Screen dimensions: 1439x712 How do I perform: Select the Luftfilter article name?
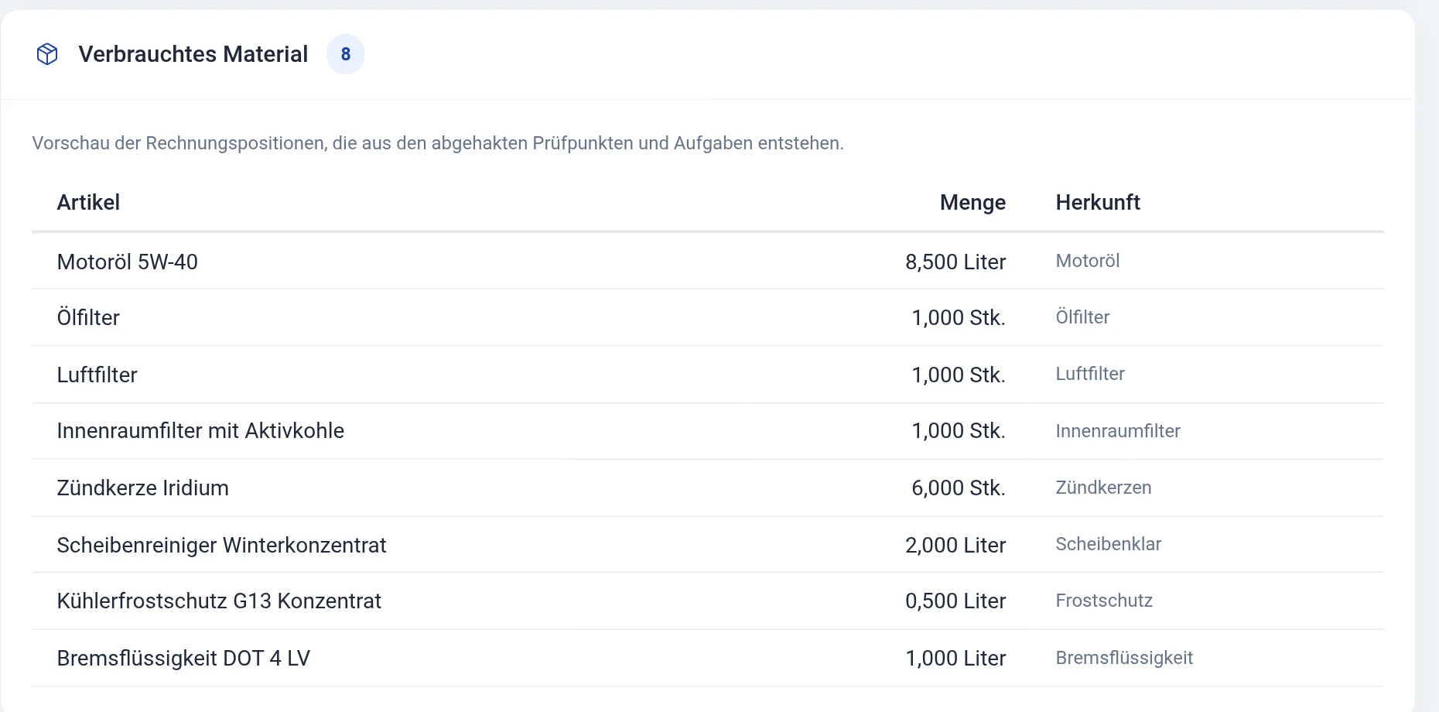click(x=97, y=375)
